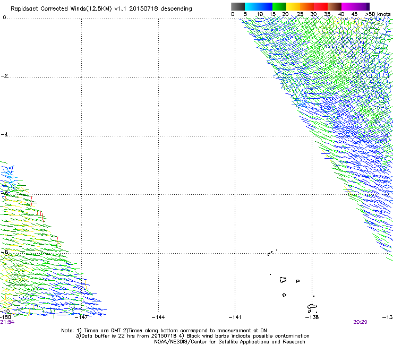Click the latitude label -2
The width and height of the screenshot is (393, 345).
click(x=4, y=76)
